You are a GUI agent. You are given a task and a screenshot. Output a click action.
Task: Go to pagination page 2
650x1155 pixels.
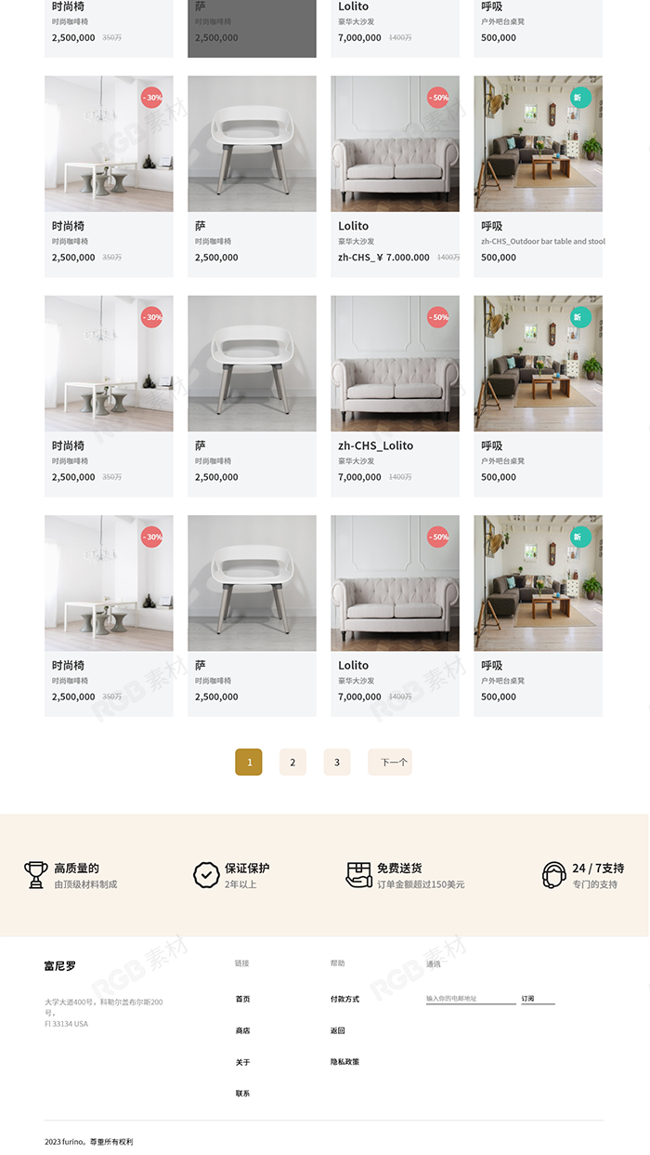292,763
